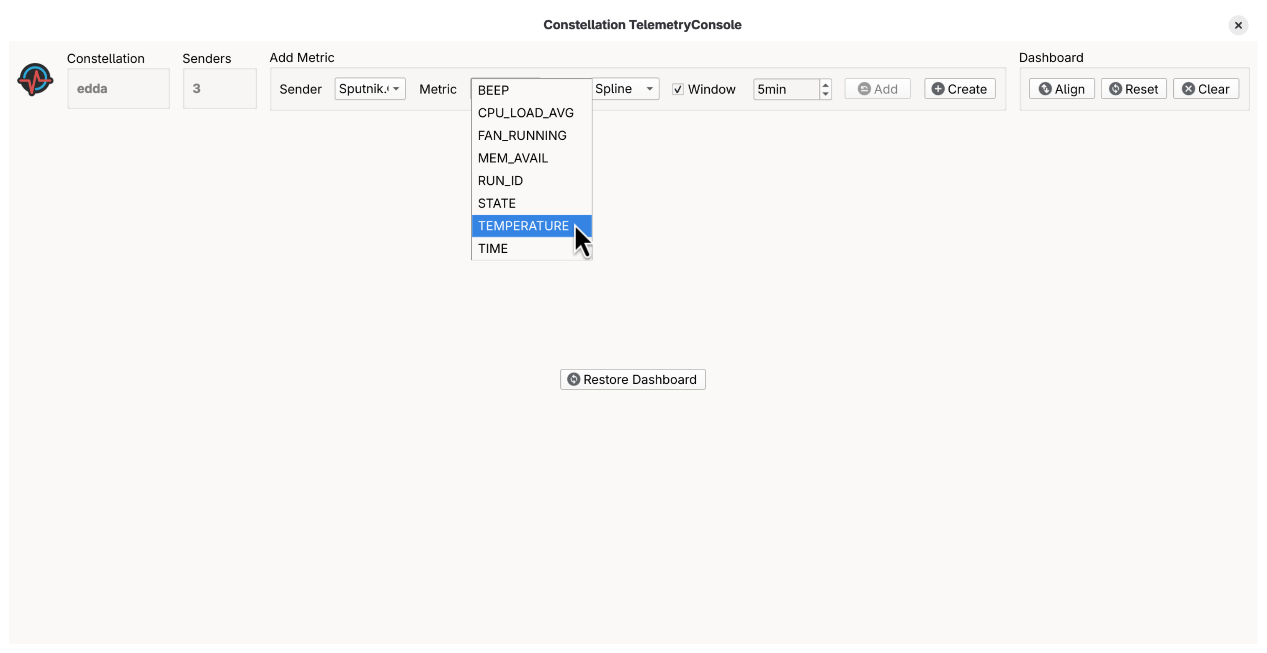Click the Constellation TelemetryConsole logo icon
1267x653 pixels.
point(35,79)
